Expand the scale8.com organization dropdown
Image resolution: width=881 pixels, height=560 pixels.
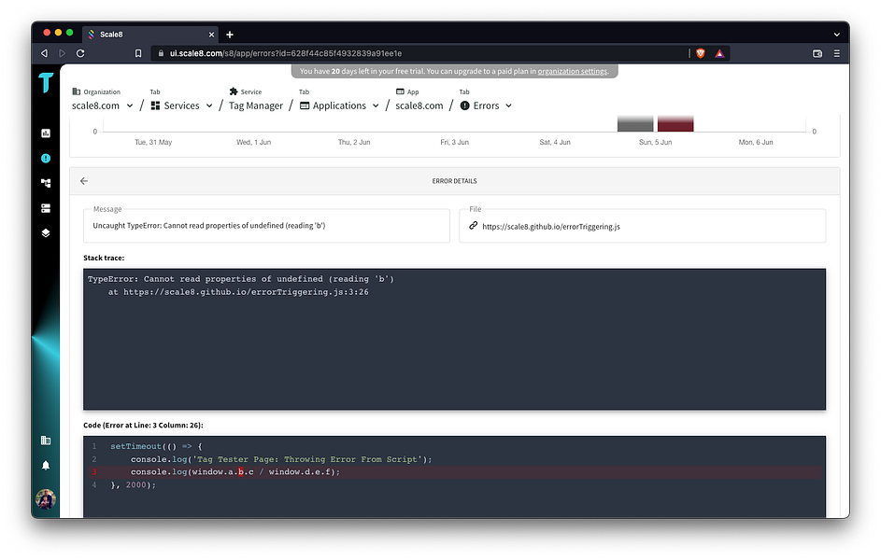tap(129, 105)
